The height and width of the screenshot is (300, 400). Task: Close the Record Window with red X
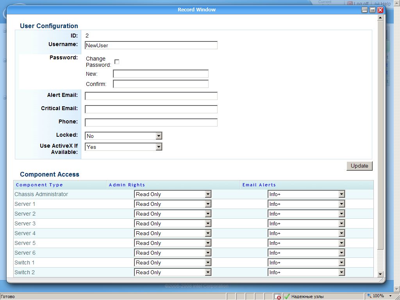[x=380, y=10]
